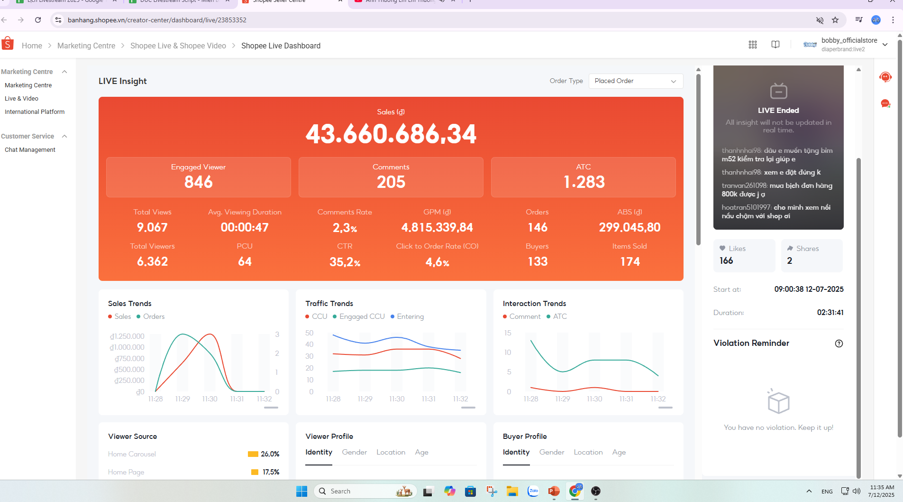This screenshot has width=903, height=502.
Task: Switch Viewer Profile to Location tab
Action: click(x=391, y=452)
